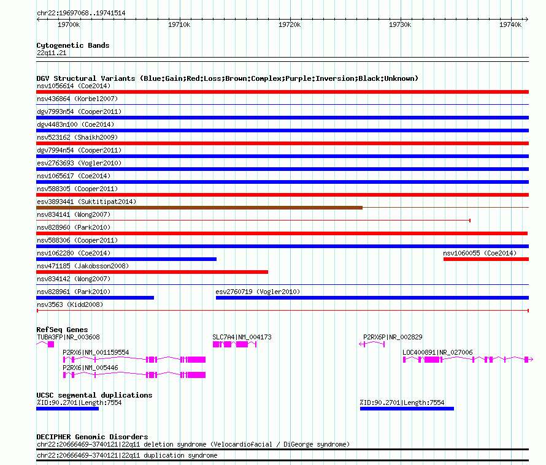The width and height of the screenshot is (546, 465).
Task: Click the LOC400891|NR_027006 gene label
Action: coord(437,352)
